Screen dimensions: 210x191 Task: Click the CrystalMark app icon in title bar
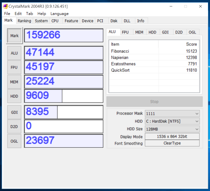5,6
